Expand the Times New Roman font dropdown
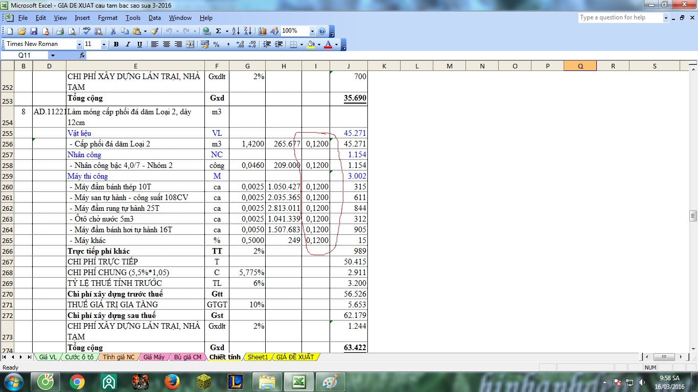Image resolution: width=698 pixels, height=392 pixels. click(79, 44)
